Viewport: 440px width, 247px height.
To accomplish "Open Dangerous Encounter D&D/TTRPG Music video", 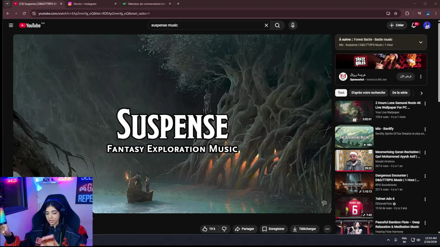I will click(397, 178).
